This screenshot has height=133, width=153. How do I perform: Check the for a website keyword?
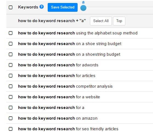click(x=10, y=97)
